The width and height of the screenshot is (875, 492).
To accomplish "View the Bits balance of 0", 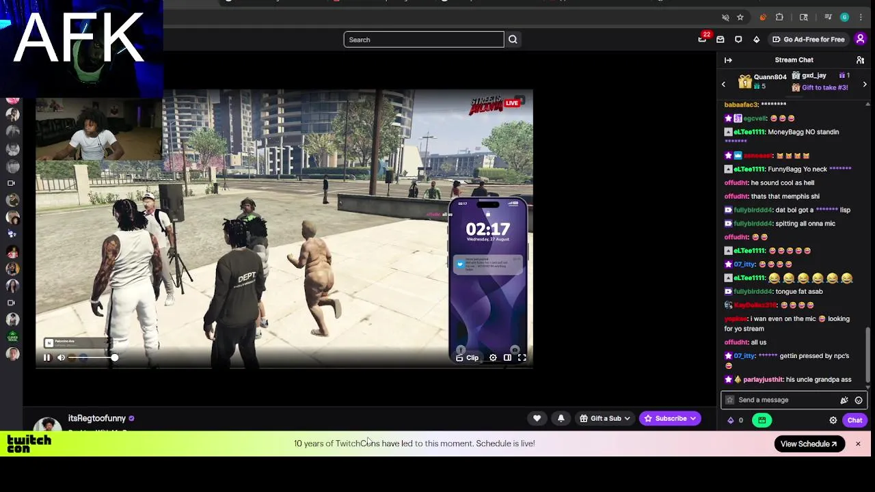I will (736, 420).
